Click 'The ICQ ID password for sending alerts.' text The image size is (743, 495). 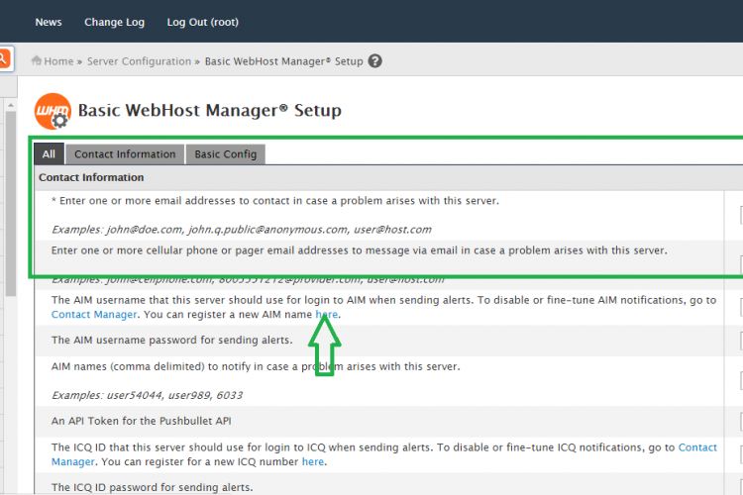153,487
